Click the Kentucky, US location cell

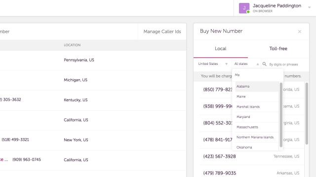[x=76, y=100]
